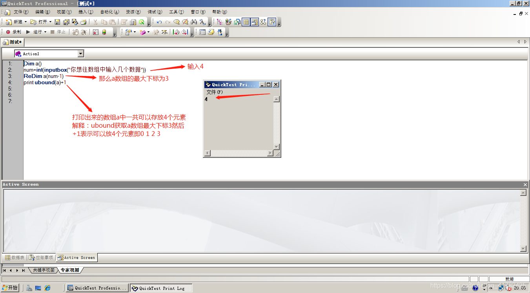Click the muted volume tray icon
530x293 pixels.
click(x=509, y=288)
